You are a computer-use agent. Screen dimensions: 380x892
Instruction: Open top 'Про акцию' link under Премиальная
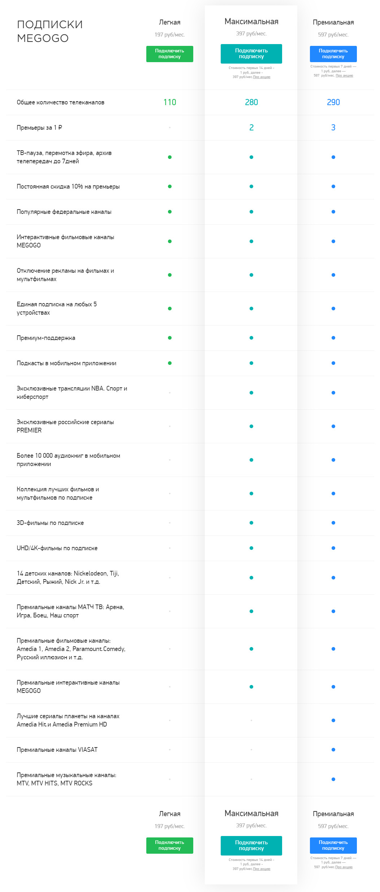click(344, 76)
